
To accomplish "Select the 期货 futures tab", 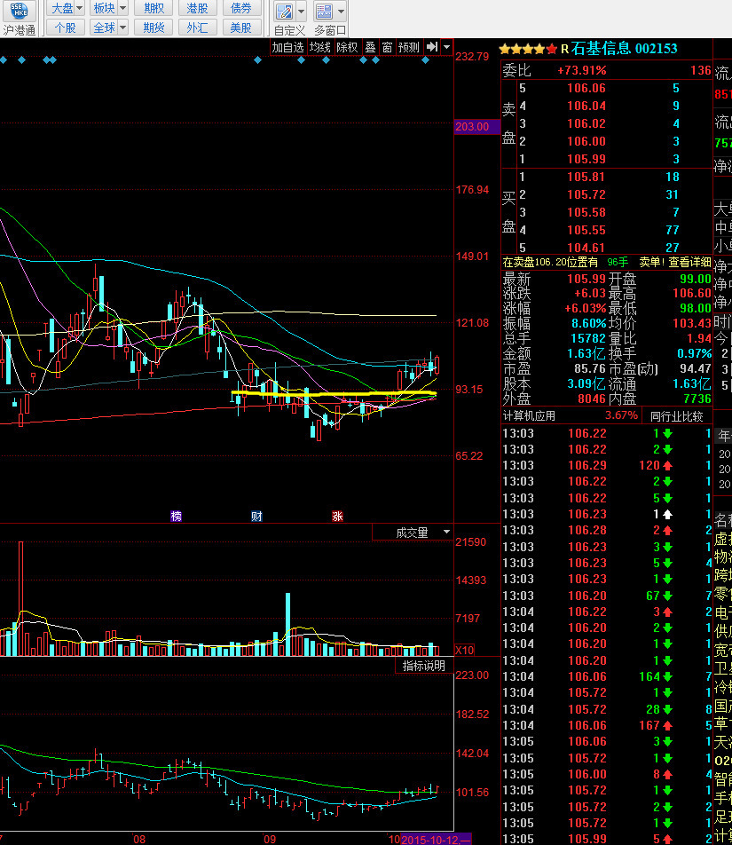I will pos(153,28).
